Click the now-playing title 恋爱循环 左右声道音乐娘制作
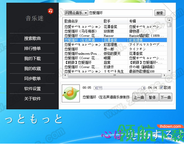Image resolution: width=184 pixels, height=144 pixels. pyautogui.click(x=106, y=97)
